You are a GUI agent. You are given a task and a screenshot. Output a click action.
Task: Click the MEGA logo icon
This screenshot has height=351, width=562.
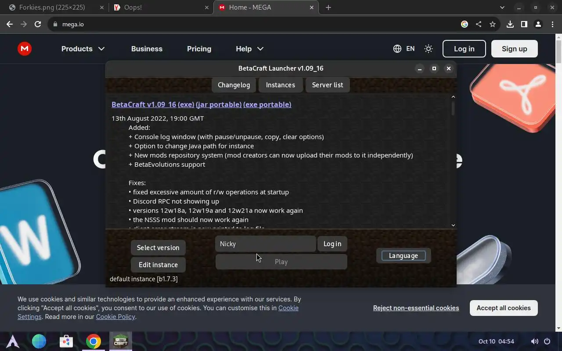25,49
